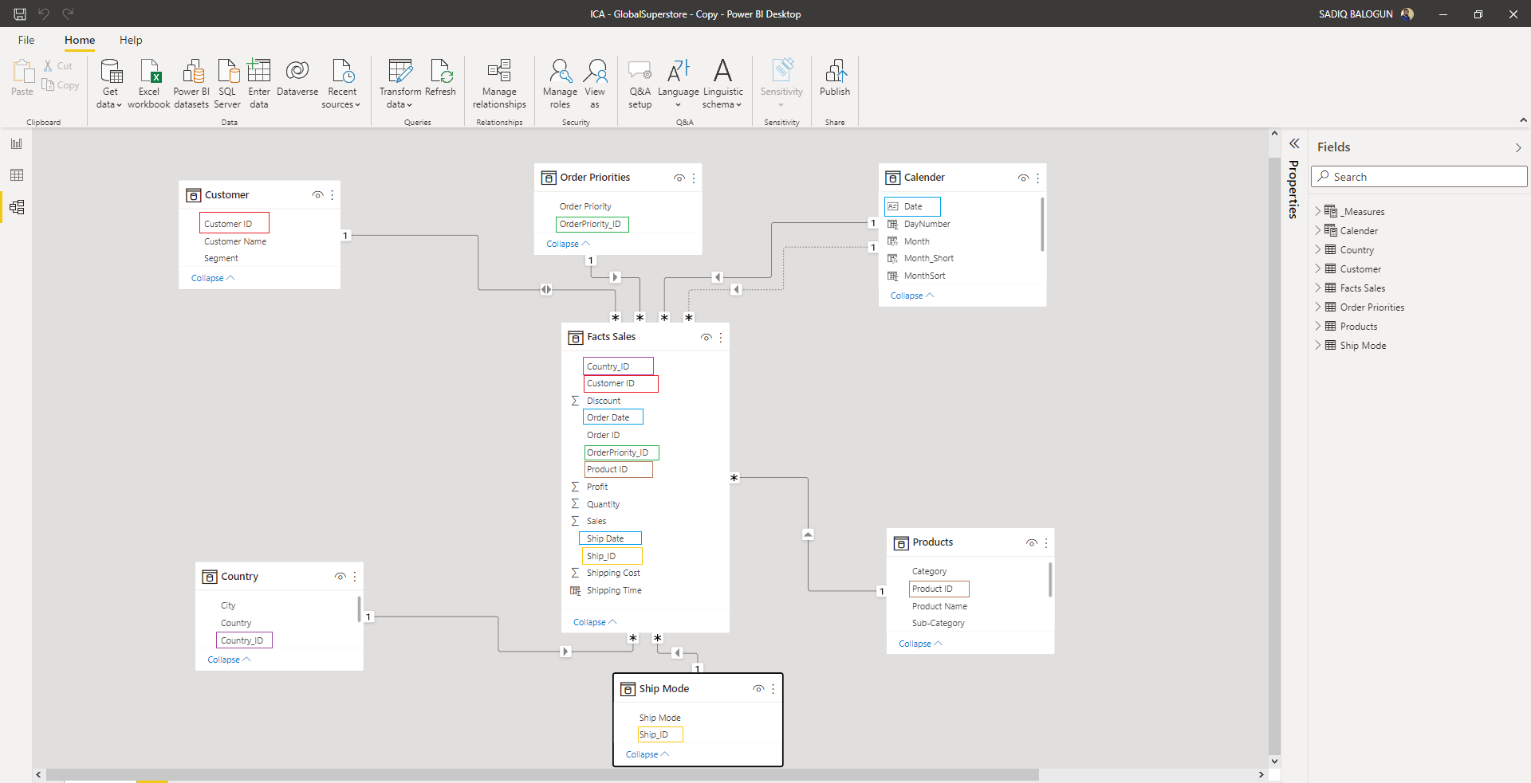Open the Enter data dialog
The width and height of the screenshot is (1531, 783).
tap(259, 84)
